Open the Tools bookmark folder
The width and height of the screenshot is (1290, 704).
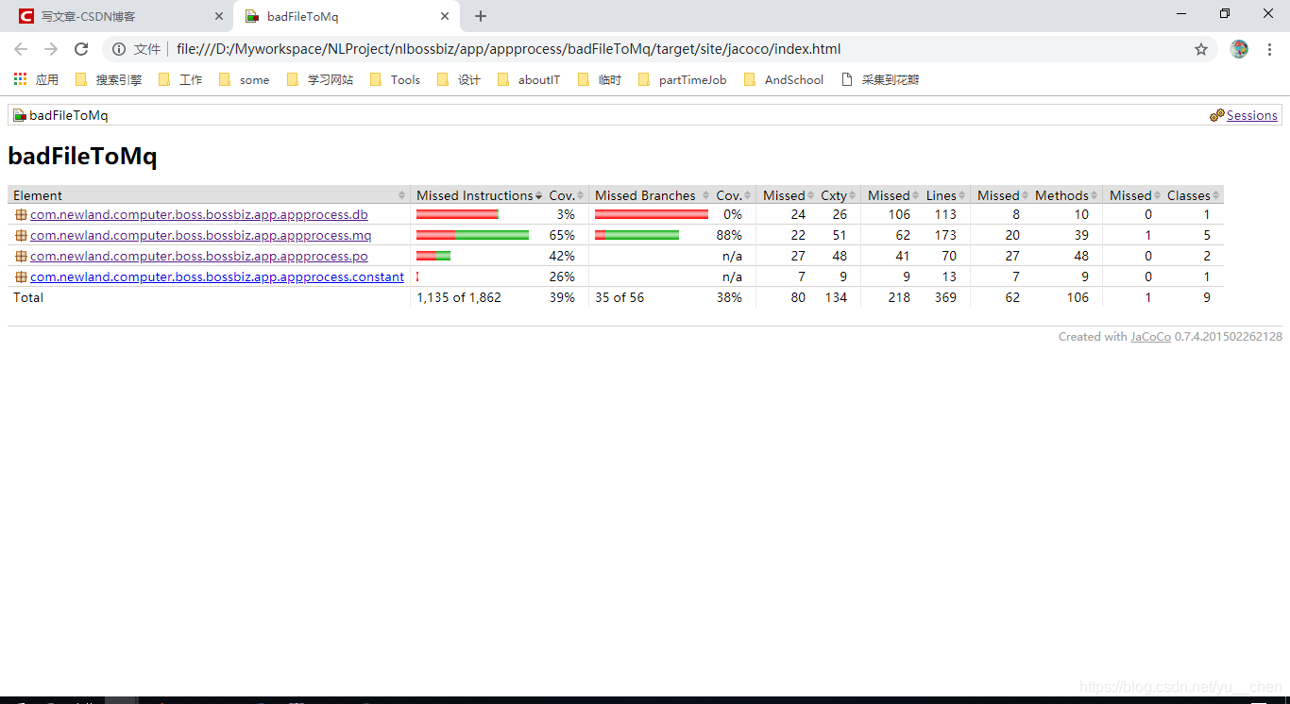[x=396, y=80]
